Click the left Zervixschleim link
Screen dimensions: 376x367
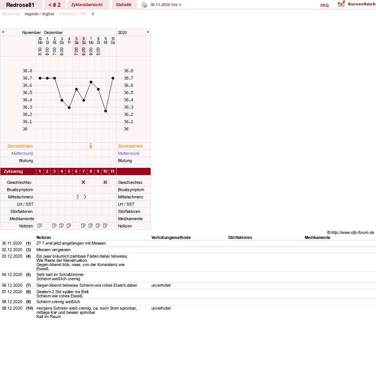(20, 146)
